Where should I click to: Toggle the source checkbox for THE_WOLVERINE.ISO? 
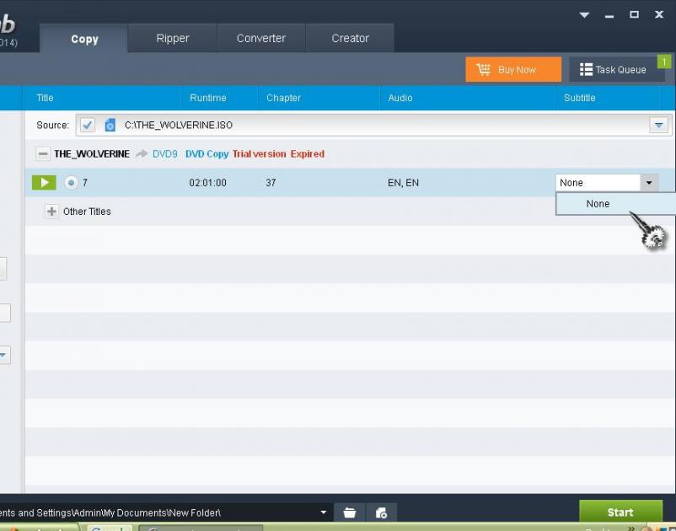(x=88, y=125)
